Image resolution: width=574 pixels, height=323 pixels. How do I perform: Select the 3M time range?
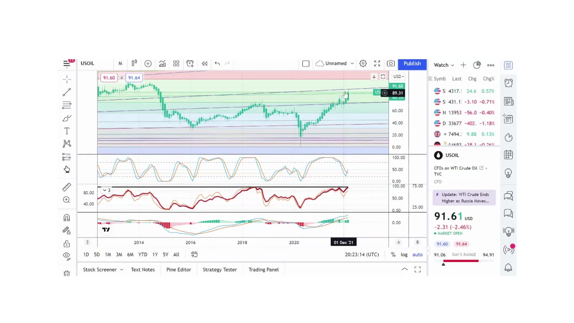119,255
